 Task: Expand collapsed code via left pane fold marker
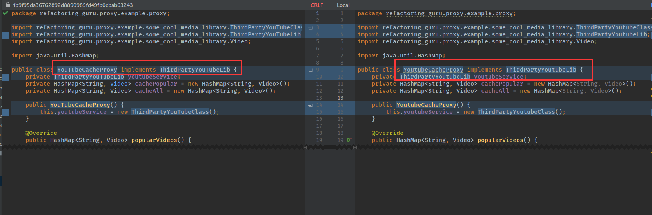click(305, 147)
